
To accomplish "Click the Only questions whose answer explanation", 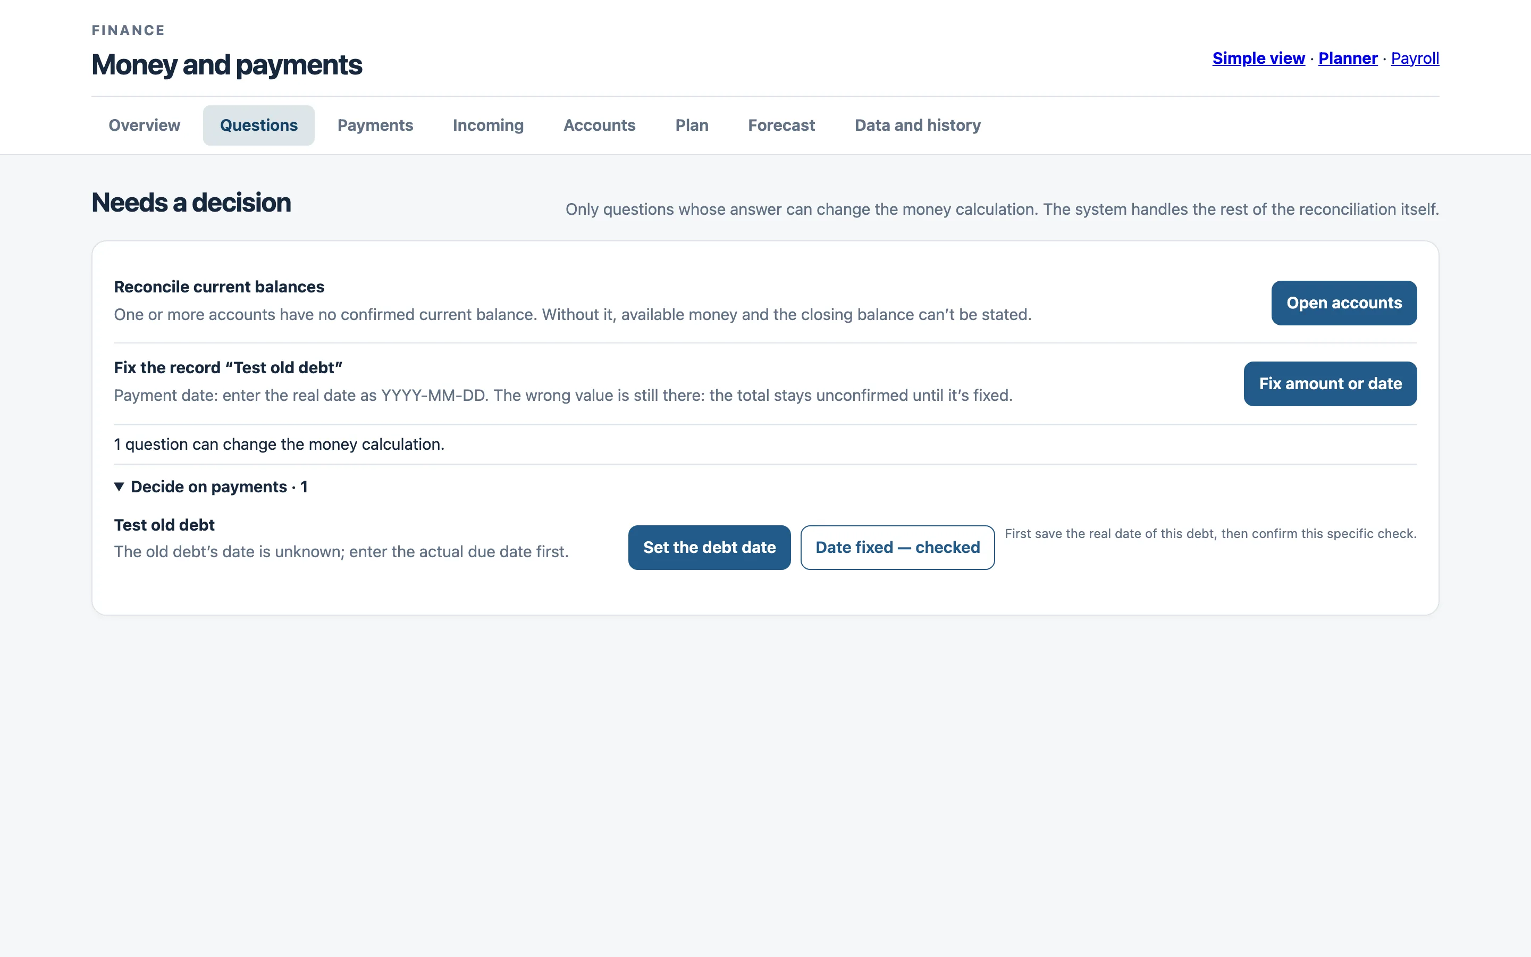I will (1002, 209).
